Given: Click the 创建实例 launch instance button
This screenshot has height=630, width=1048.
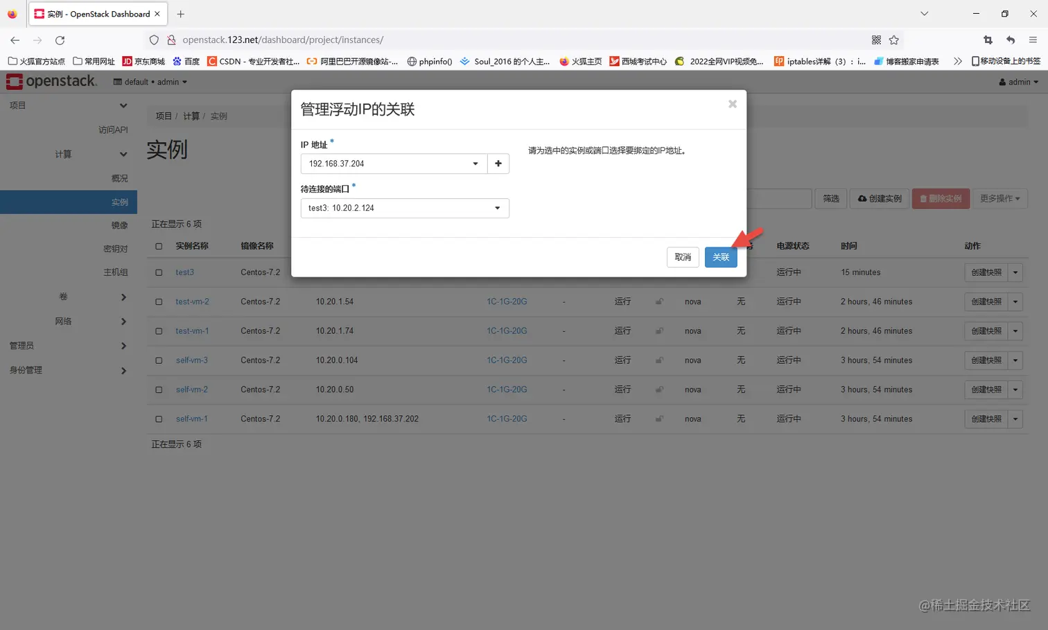Looking at the screenshot, I should coord(880,199).
